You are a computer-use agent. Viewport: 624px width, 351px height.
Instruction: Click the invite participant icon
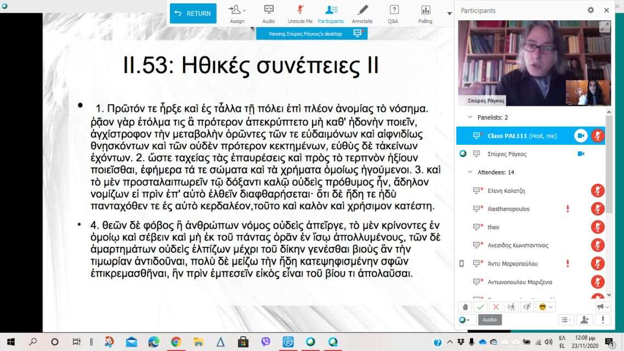point(585,320)
